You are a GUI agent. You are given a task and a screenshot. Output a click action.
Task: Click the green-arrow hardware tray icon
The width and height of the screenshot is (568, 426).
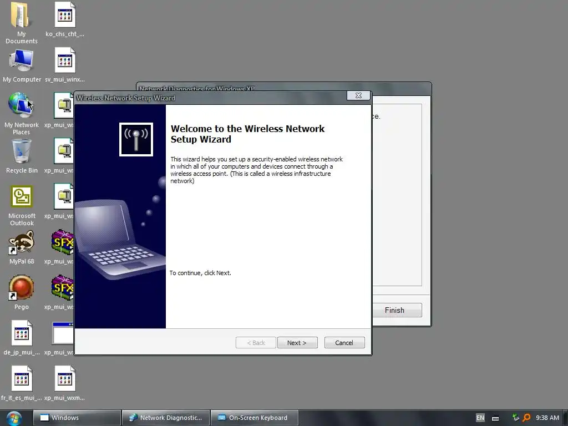point(515,418)
